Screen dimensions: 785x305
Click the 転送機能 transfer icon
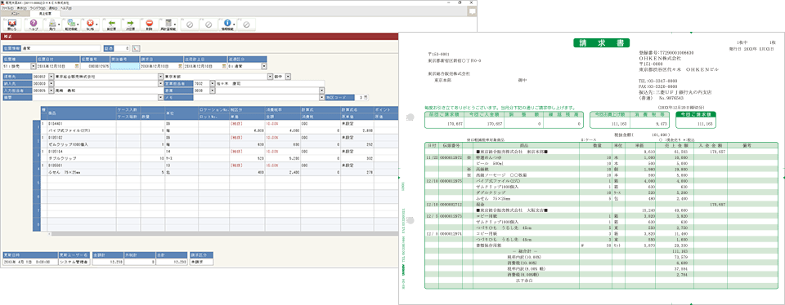(71, 24)
